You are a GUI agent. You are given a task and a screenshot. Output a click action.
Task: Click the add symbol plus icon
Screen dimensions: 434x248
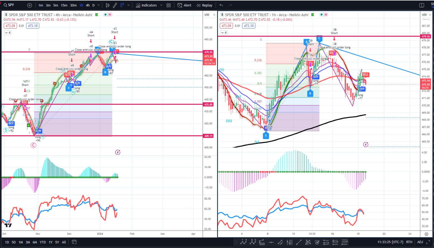click(x=30, y=5)
